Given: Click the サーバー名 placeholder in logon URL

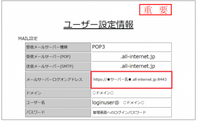Looking at the screenshot, I should tap(119, 79).
